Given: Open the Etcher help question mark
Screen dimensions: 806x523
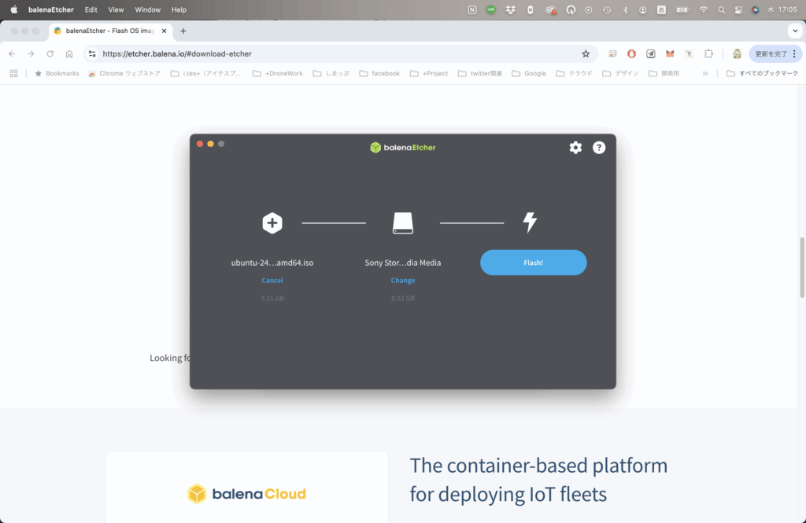Looking at the screenshot, I should click(599, 147).
